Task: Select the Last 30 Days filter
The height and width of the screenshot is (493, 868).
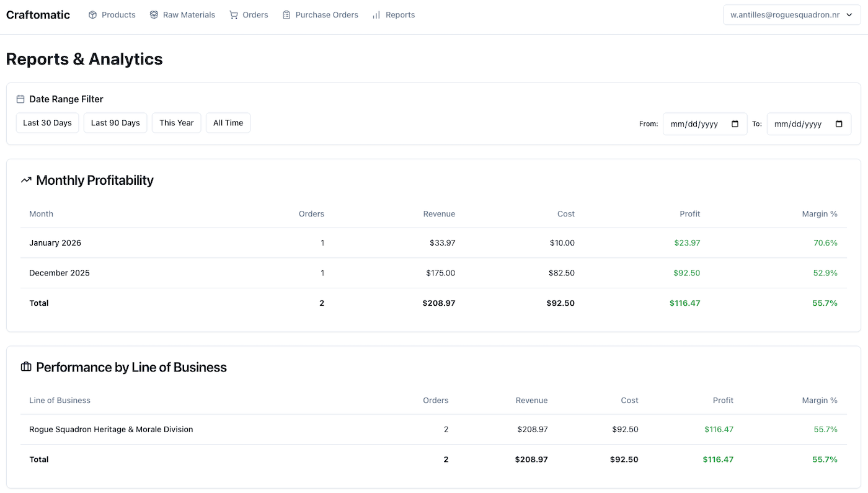Action: [x=47, y=123]
